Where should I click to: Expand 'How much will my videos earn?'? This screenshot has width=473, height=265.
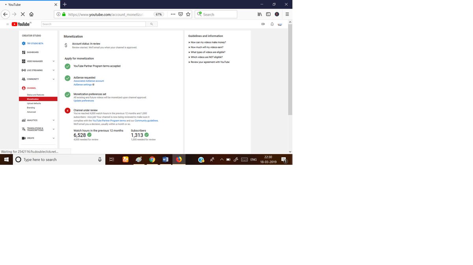206,47
